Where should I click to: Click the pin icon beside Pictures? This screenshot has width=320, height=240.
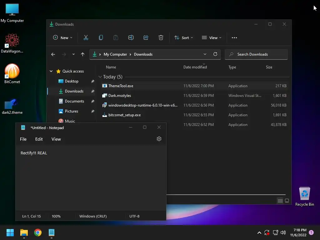point(92,111)
